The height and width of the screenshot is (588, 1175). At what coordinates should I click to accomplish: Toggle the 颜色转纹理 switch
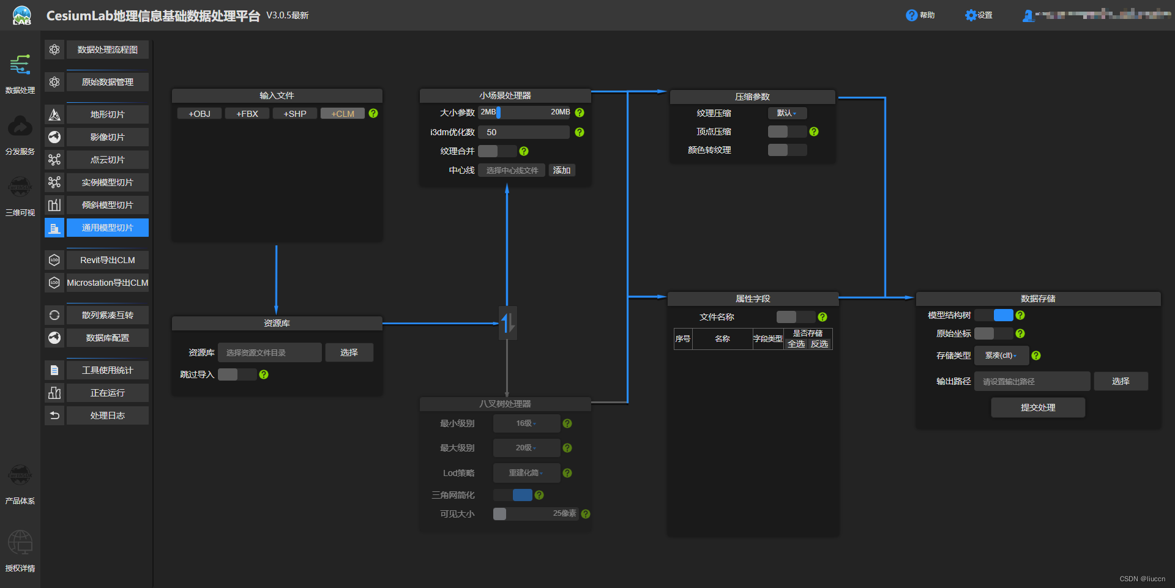(x=787, y=150)
